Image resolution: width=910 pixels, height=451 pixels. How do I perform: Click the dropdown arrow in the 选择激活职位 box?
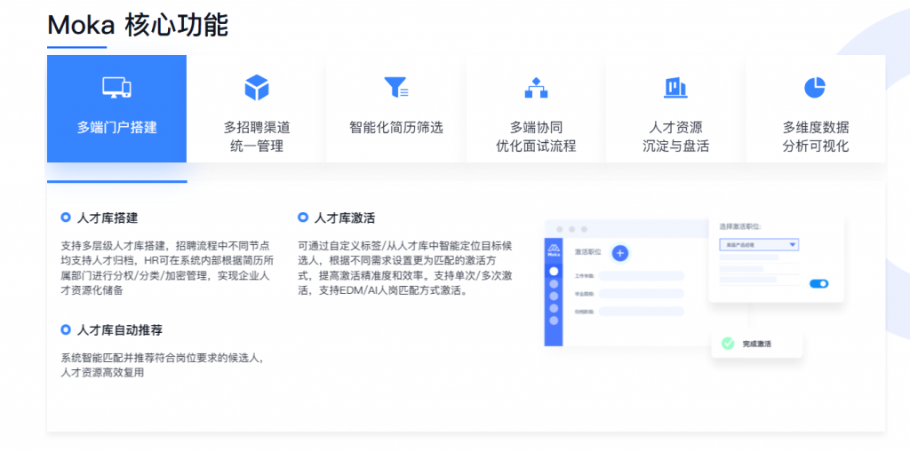click(792, 244)
